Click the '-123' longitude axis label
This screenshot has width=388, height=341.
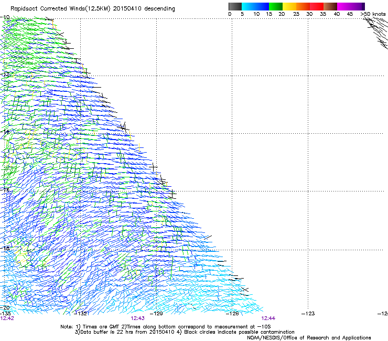coord(308,314)
